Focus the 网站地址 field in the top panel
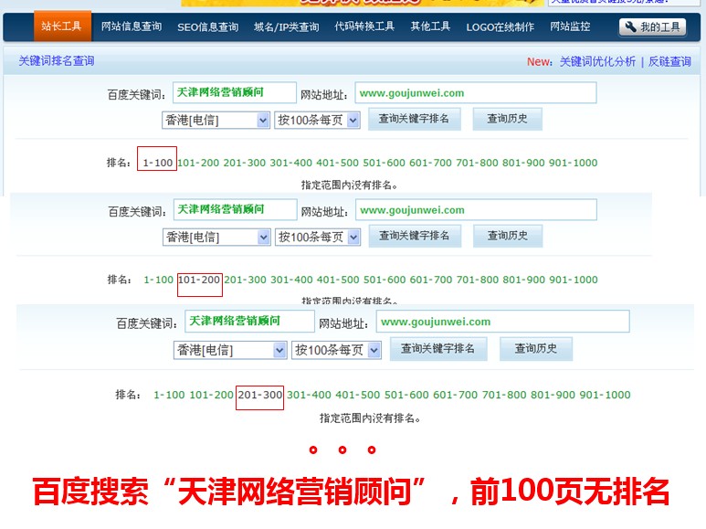This screenshot has height=529, width=706. coord(476,93)
